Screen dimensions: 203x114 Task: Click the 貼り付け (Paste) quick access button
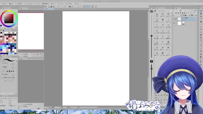point(168,20)
